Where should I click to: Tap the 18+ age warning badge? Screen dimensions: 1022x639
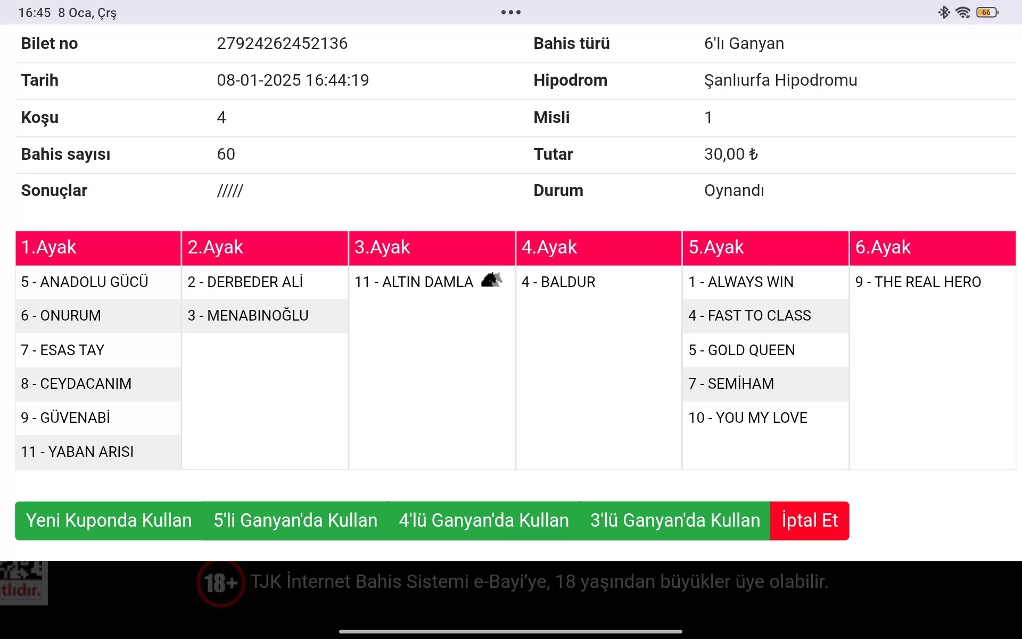(220, 583)
